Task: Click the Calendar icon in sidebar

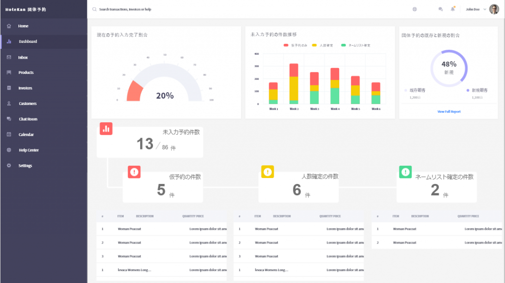Action: (x=9, y=135)
